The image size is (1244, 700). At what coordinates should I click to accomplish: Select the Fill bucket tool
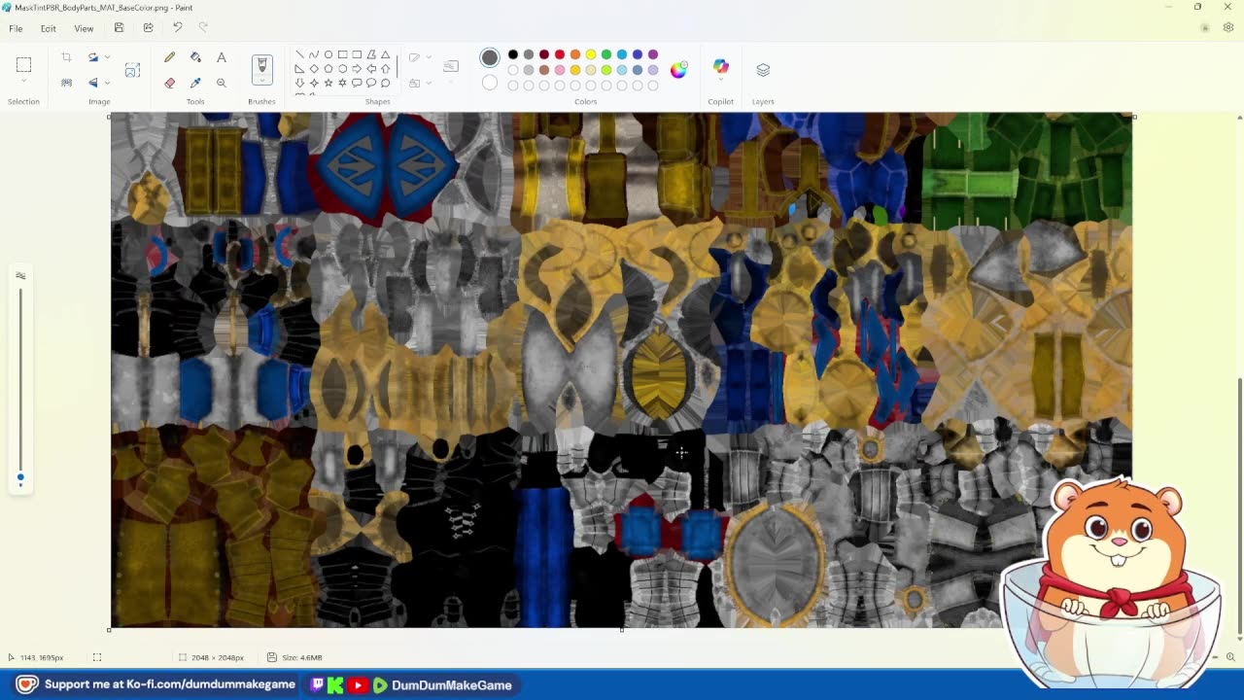click(x=195, y=57)
